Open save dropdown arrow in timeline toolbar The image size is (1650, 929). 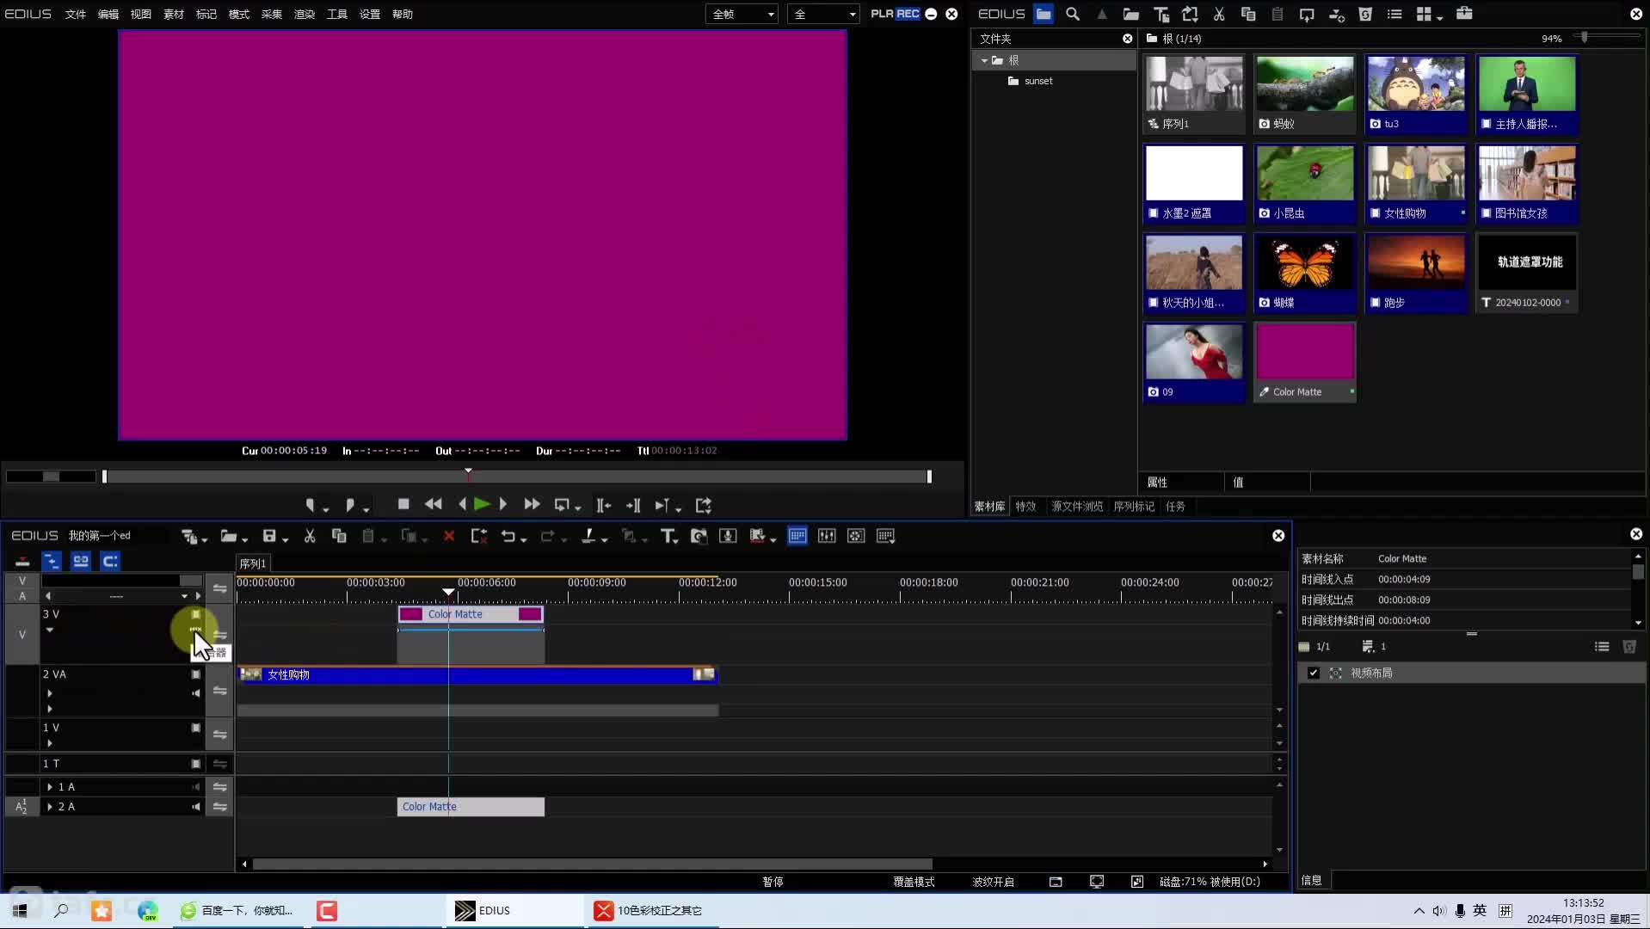coord(285,540)
